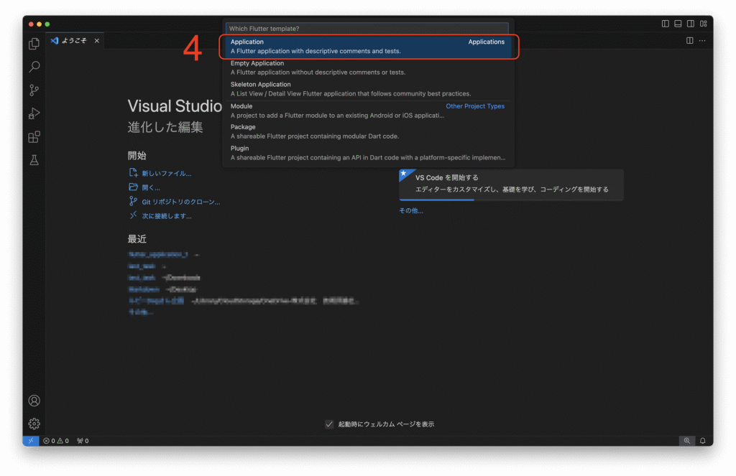This screenshot has height=476, width=736.
Task: Click the branch icon beside Git リポジトリのクローン
Action: click(x=133, y=201)
